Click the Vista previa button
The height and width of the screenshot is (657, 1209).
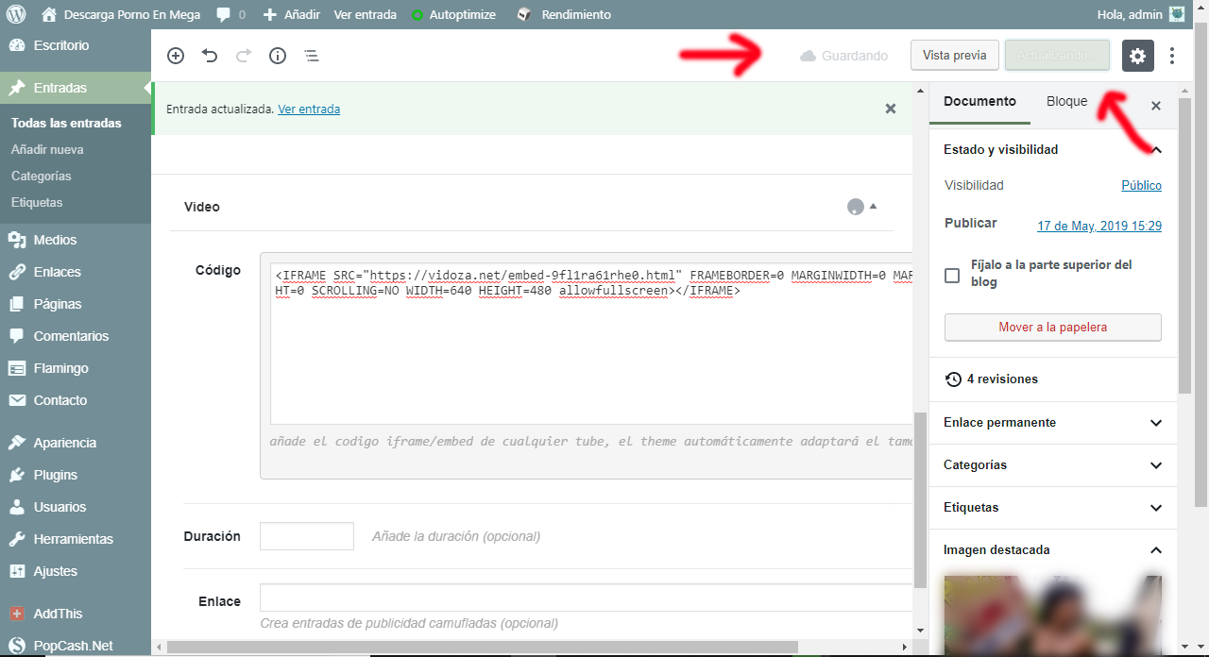pos(954,56)
